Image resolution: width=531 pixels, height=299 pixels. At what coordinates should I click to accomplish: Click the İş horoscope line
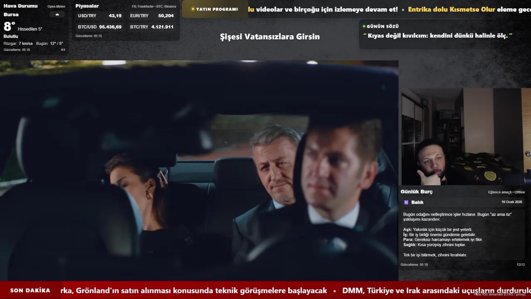(x=439, y=235)
